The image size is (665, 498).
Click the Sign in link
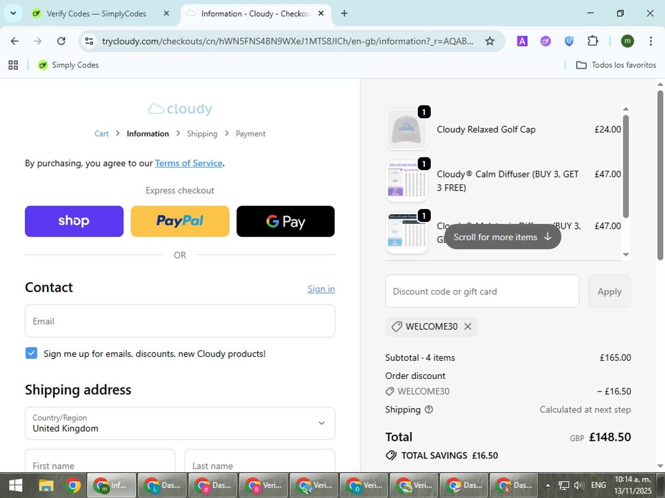(x=321, y=289)
